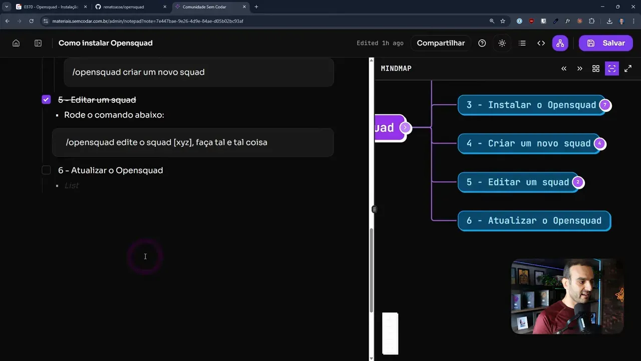The width and height of the screenshot is (641, 361).
Task: Click the code view icon
Action: point(541,43)
